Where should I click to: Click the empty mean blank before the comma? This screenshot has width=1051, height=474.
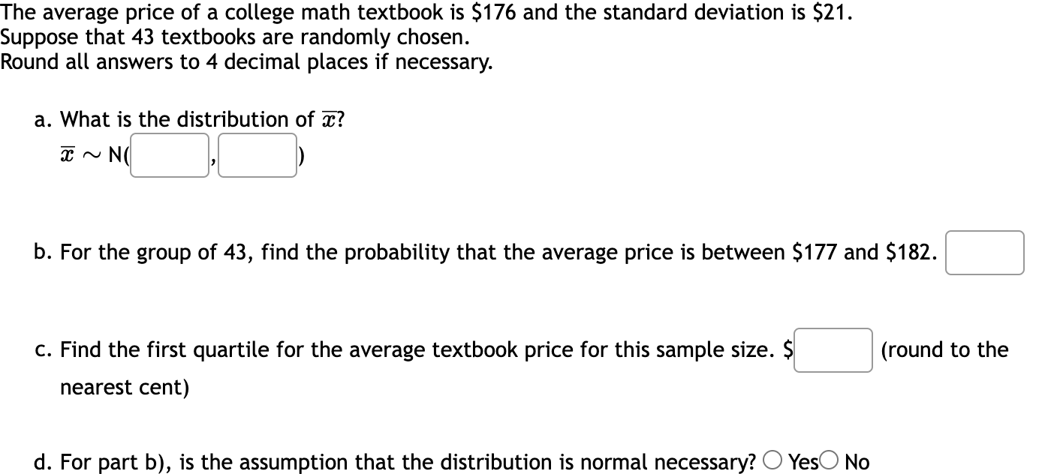point(169,154)
